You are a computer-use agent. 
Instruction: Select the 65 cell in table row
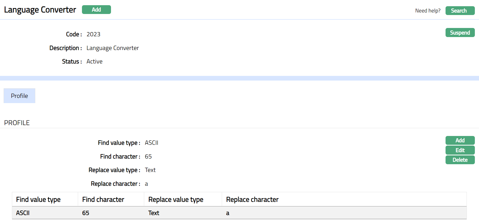point(86,213)
